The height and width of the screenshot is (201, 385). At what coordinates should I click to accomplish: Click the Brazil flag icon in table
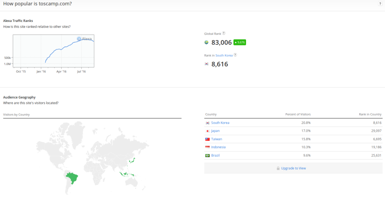[x=208, y=155]
